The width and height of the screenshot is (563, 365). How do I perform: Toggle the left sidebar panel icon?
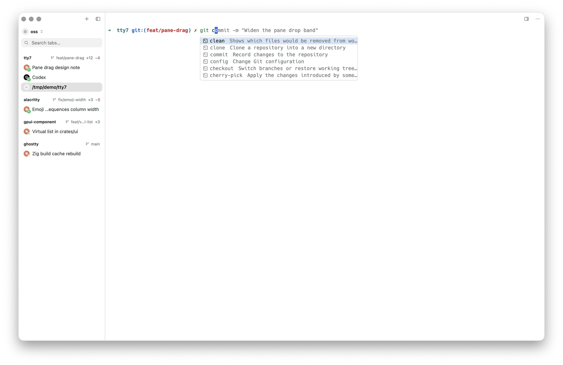coord(98,19)
